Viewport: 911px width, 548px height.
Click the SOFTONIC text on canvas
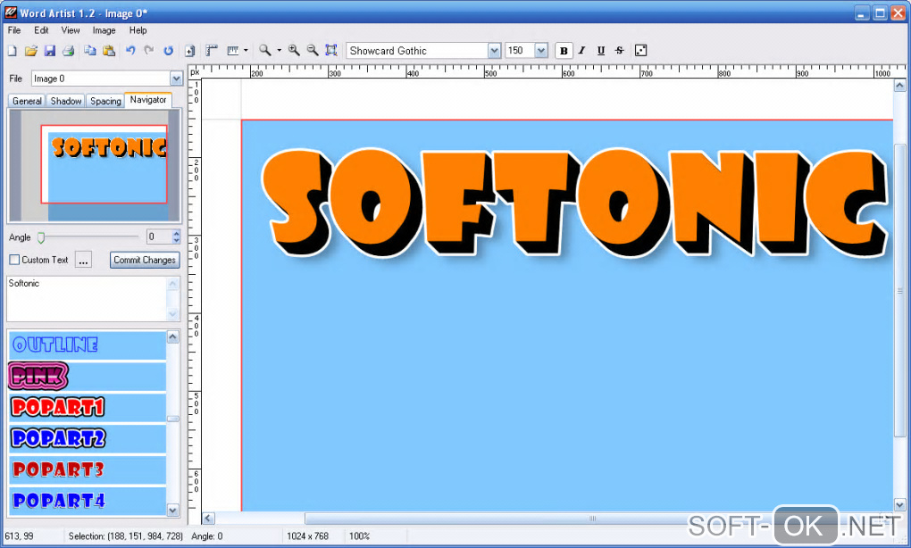click(575, 203)
